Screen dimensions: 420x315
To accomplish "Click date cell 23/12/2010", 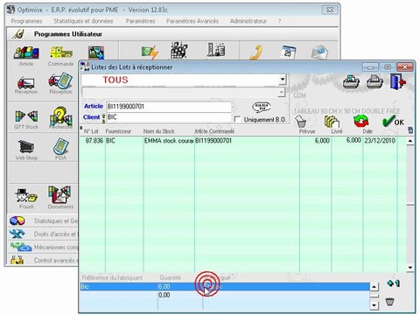I will click(x=380, y=141).
